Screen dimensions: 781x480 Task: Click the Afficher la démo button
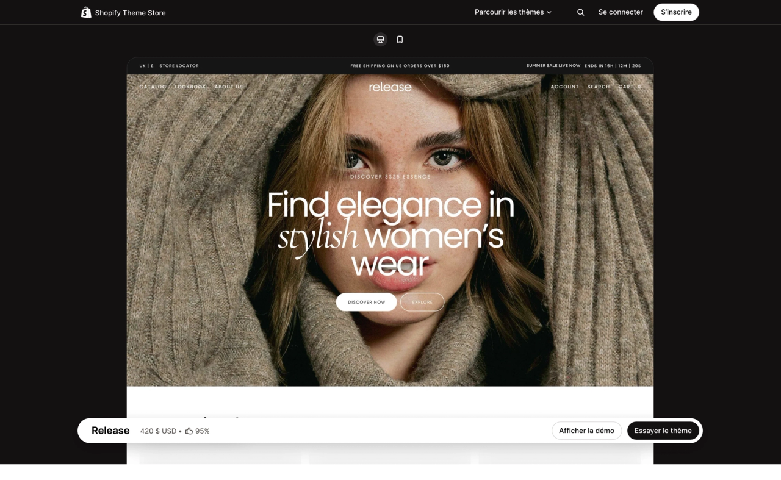point(587,431)
